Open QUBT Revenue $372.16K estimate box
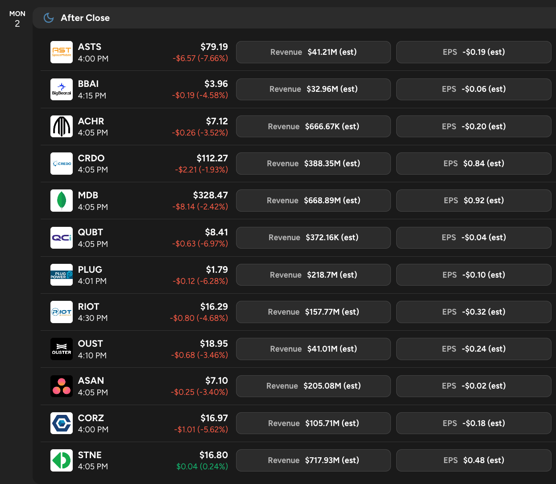The height and width of the screenshot is (484, 556). pyautogui.click(x=313, y=238)
